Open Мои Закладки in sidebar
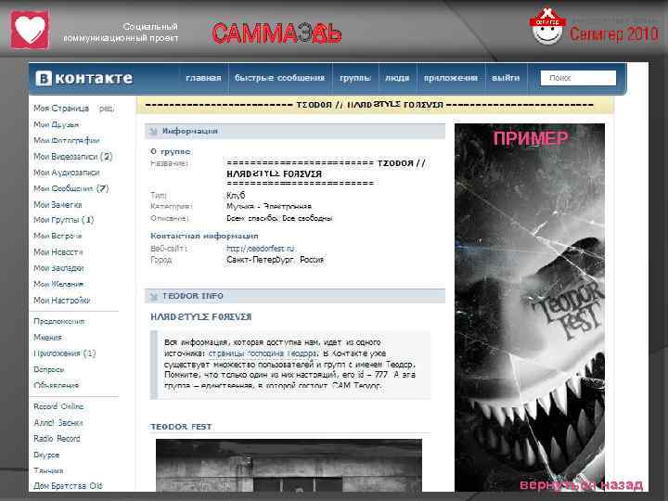The image size is (668, 501). (x=58, y=268)
